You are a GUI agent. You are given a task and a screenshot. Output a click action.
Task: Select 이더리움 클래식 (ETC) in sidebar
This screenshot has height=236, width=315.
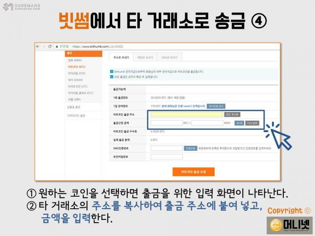(x=81, y=93)
